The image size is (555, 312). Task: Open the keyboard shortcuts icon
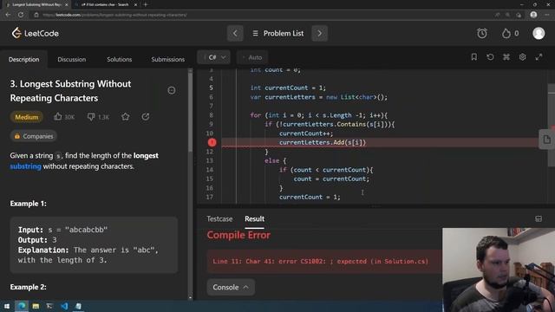(506, 57)
